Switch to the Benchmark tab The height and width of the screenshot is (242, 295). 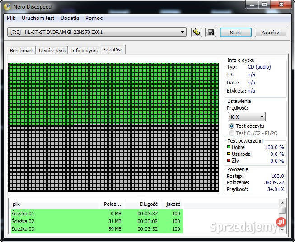[x=22, y=51]
